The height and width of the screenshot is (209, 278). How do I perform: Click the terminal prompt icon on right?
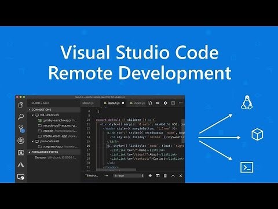pyautogui.click(x=247, y=167)
